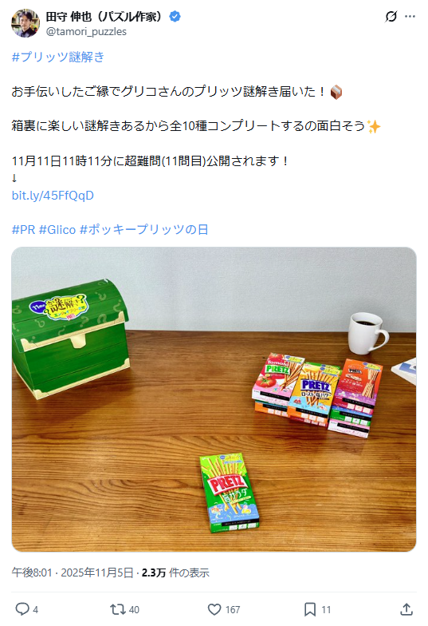Repost the tweet using the retweet icon
Image resolution: width=428 pixels, height=626 pixels.
[x=118, y=609]
